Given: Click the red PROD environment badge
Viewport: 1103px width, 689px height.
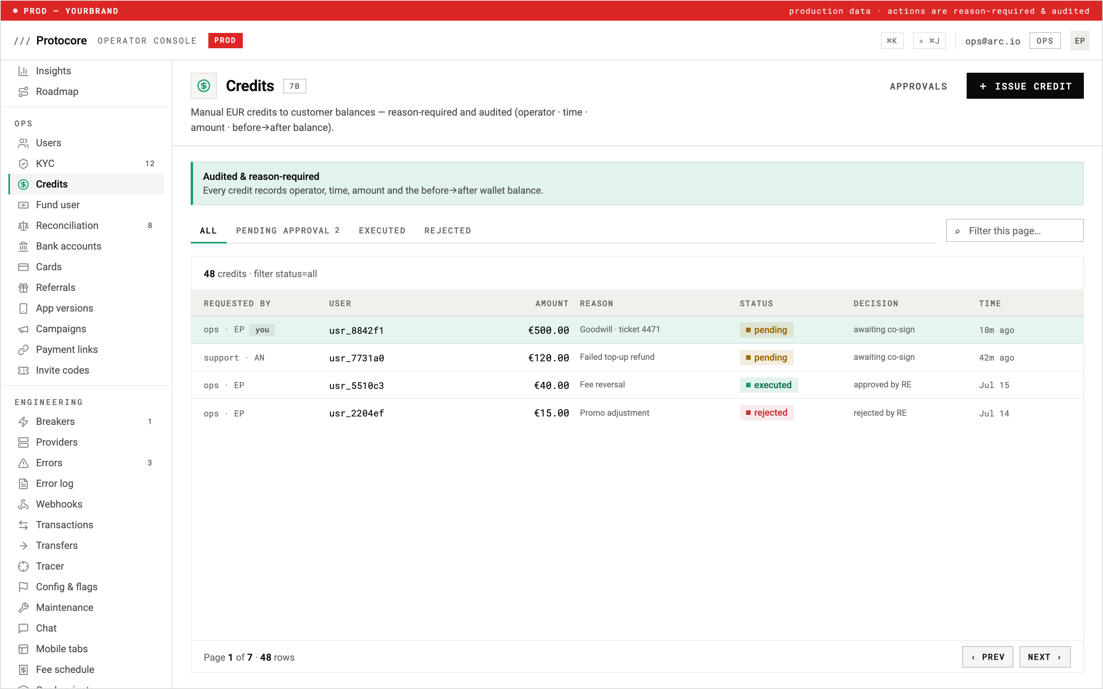Looking at the screenshot, I should click(225, 41).
